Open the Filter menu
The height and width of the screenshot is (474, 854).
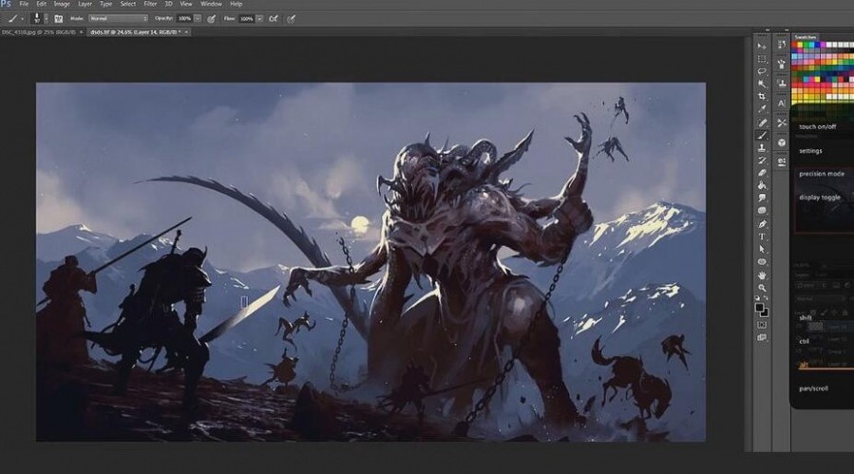150,4
